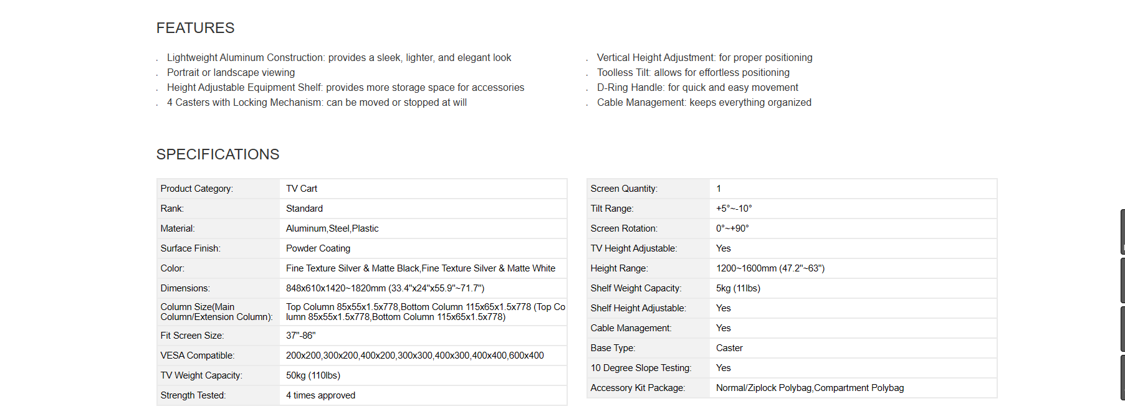This screenshot has width=1125, height=419.
Task: Click the Color label cell
Action: 218,268
